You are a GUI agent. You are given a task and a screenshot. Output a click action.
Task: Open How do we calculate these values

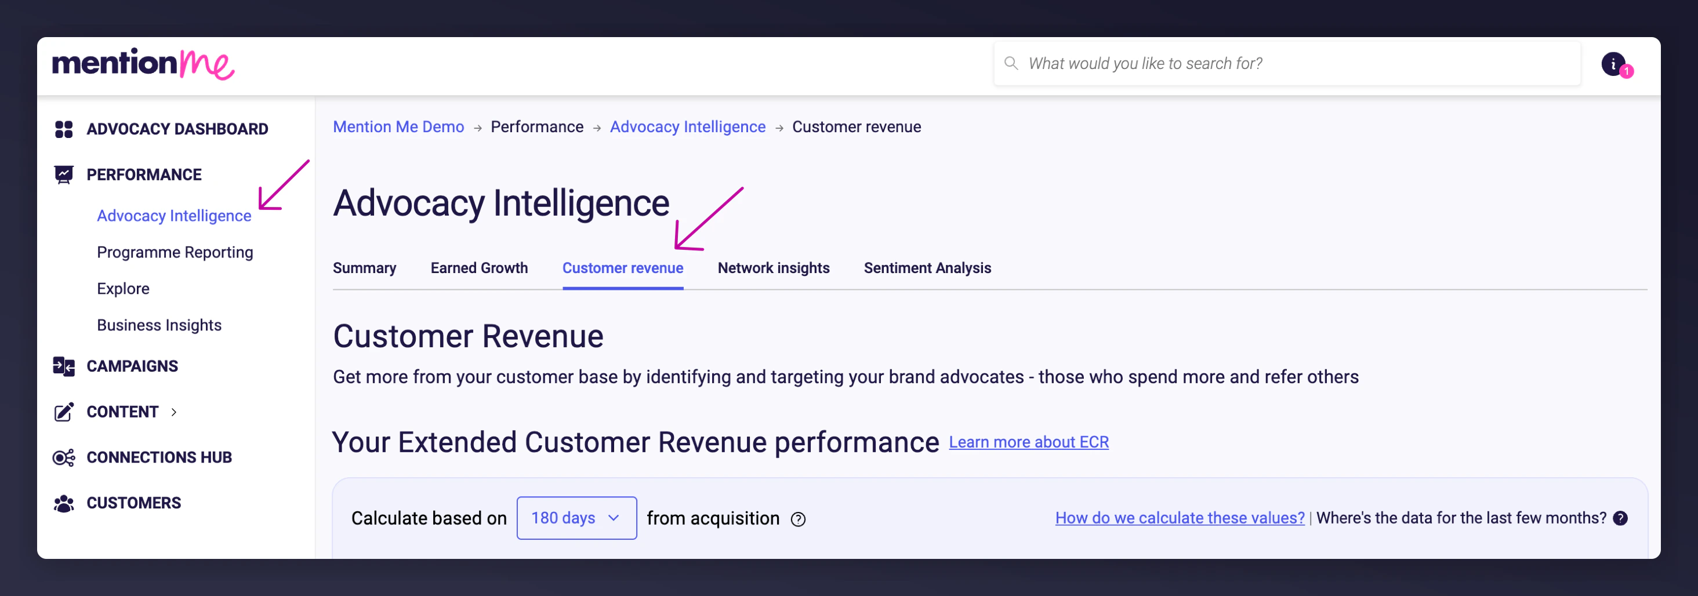[x=1180, y=518]
